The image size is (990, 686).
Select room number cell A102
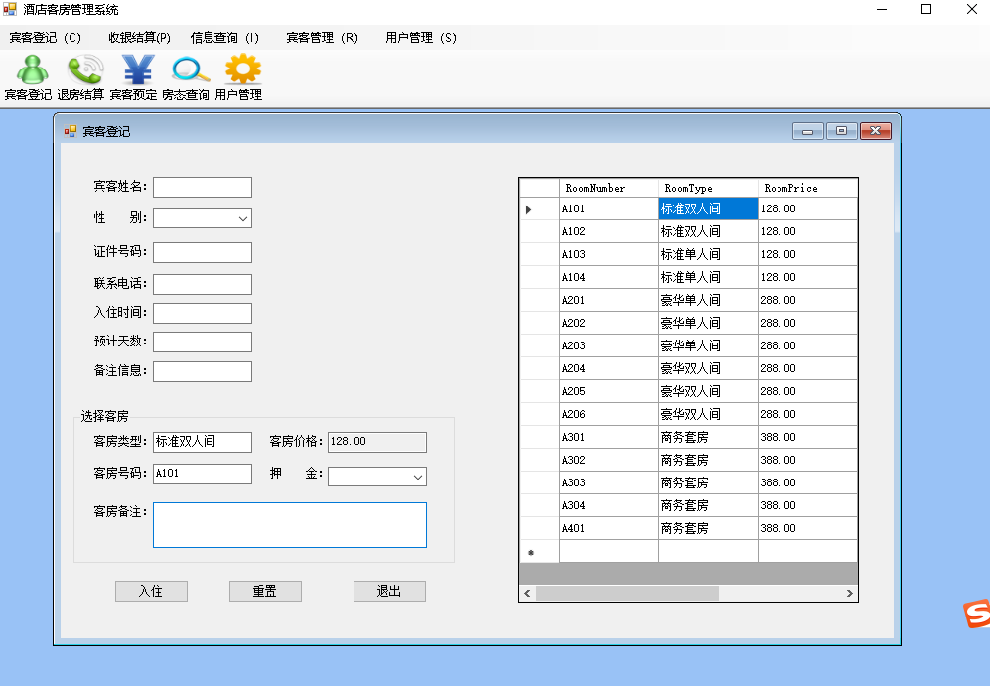pyautogui.click(x=610, y=231)
